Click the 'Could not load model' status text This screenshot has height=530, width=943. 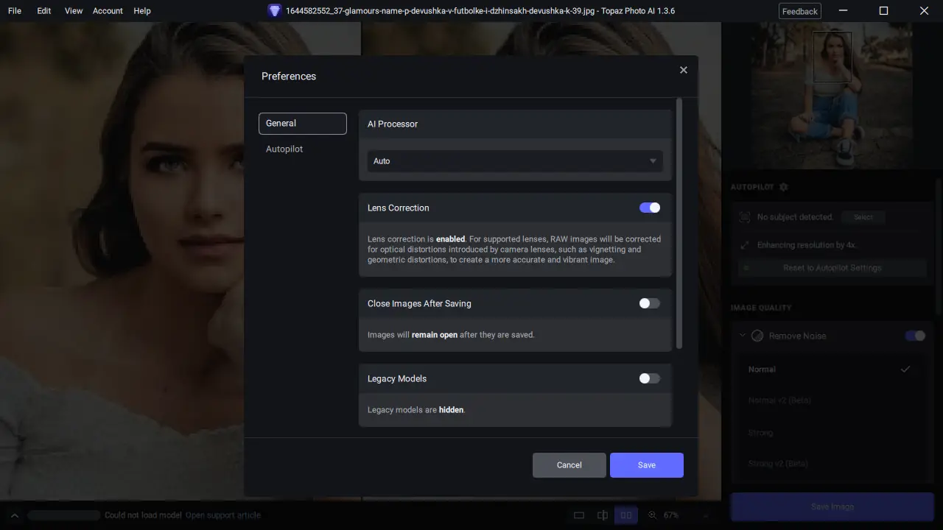click(x=144, y=515)
